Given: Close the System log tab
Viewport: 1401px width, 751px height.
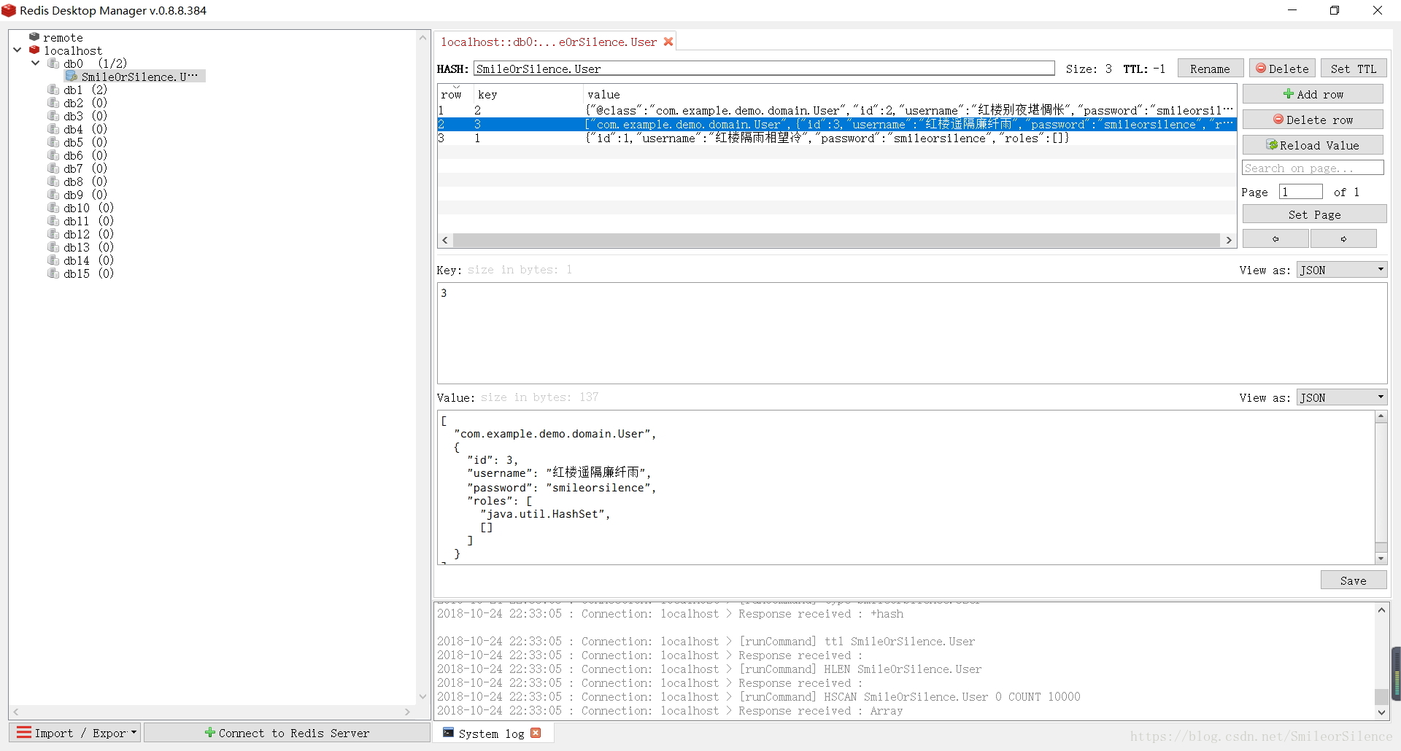Looking at the screenshot, I should (536, 733).
